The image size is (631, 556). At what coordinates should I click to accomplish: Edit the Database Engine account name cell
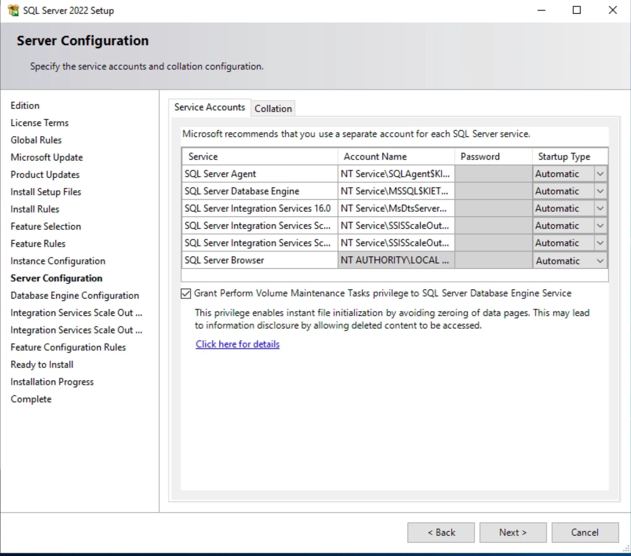(x=396, y=191)
